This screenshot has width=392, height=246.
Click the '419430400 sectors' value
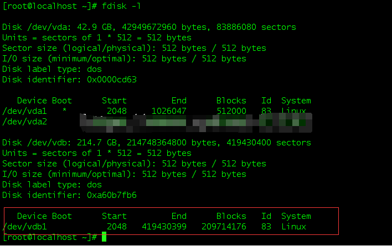(x=269, y=143)
